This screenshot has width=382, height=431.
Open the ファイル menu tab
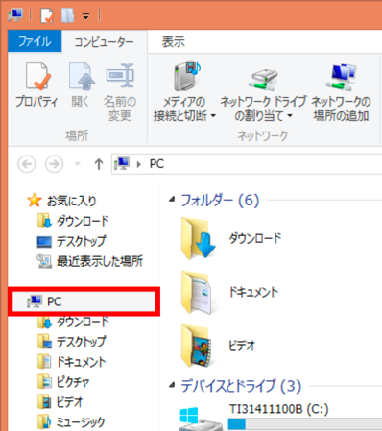(x=35, y=41)
